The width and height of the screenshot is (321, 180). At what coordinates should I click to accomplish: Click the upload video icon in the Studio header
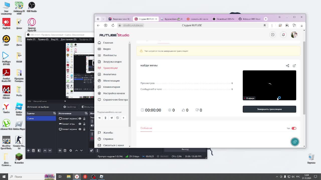(273, 35)
